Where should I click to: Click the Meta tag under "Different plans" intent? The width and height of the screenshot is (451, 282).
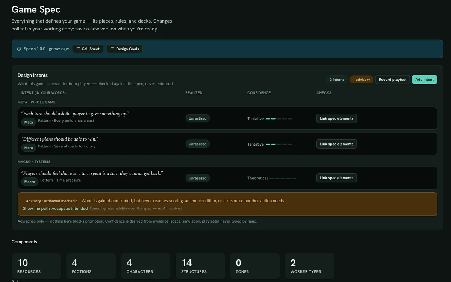pyautogui.click(x=29, y=148)
